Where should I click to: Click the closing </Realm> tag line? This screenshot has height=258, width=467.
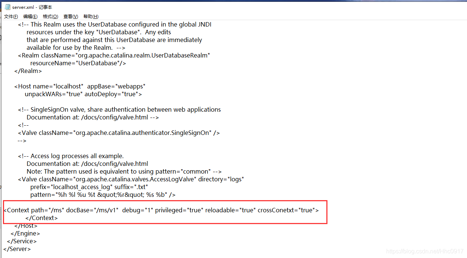point(28,71)
